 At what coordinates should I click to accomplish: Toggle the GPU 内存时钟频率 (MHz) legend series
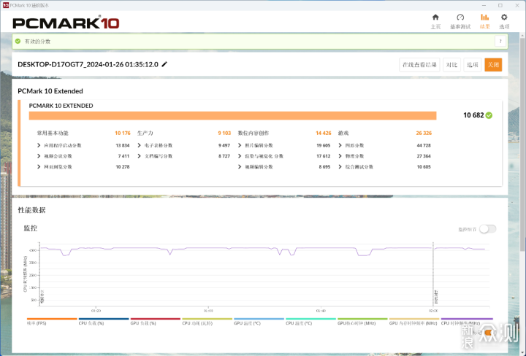pyautogui.click(x=414, y=321)
